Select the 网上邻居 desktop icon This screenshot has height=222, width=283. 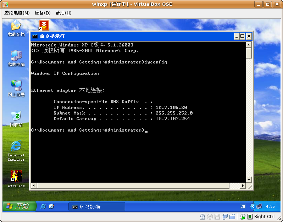(16, 88)
